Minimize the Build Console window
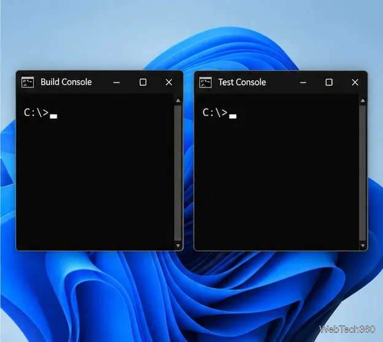Viewport: 383px width, 342px height. [x=117, y=83]
